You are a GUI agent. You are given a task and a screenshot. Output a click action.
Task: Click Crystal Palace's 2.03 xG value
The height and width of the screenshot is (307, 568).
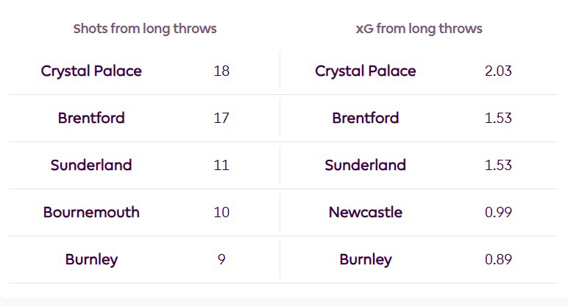click(x=498, y=71)
